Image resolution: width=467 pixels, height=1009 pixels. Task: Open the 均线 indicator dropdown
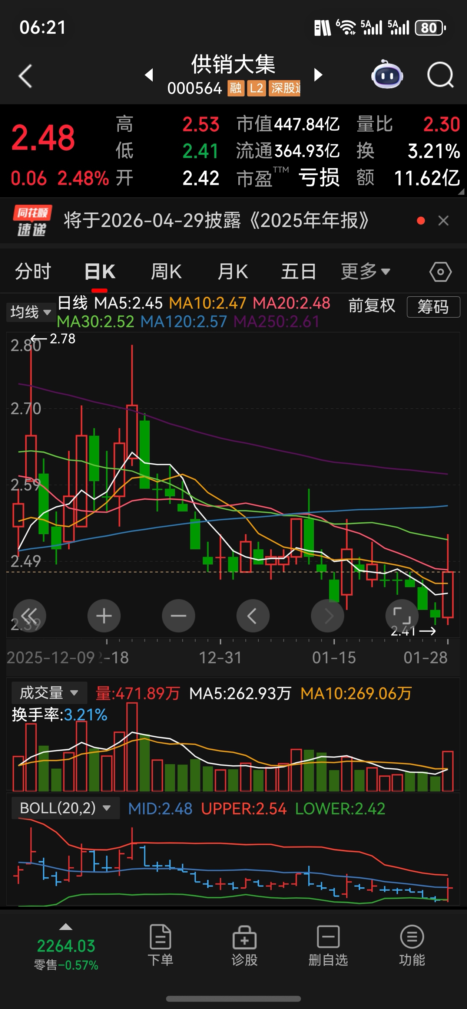(31, 312)
